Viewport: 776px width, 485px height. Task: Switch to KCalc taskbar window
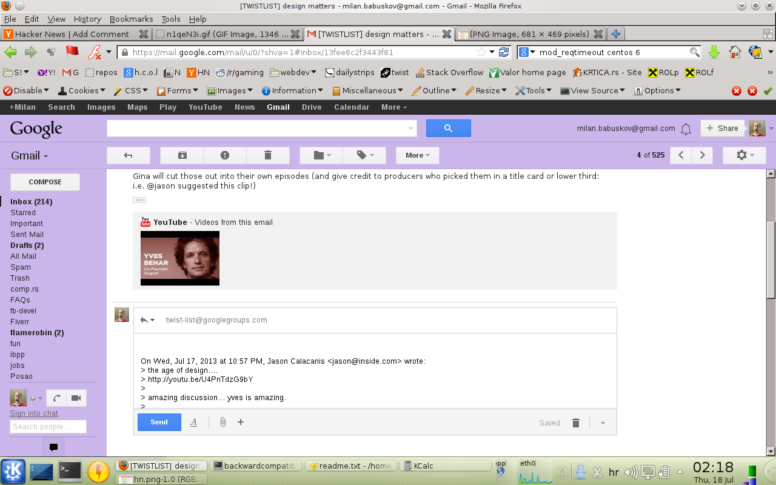point(447,466)
